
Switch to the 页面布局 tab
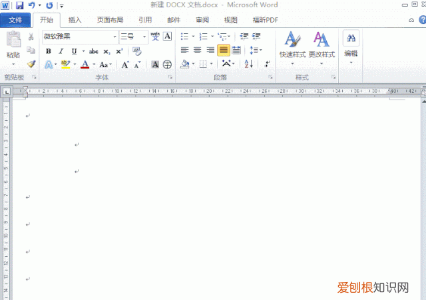point(110,20)
